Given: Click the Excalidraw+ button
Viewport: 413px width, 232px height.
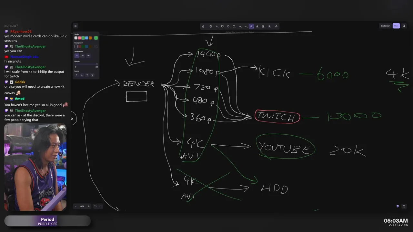Looking at the screenshot, I should 385,26.
